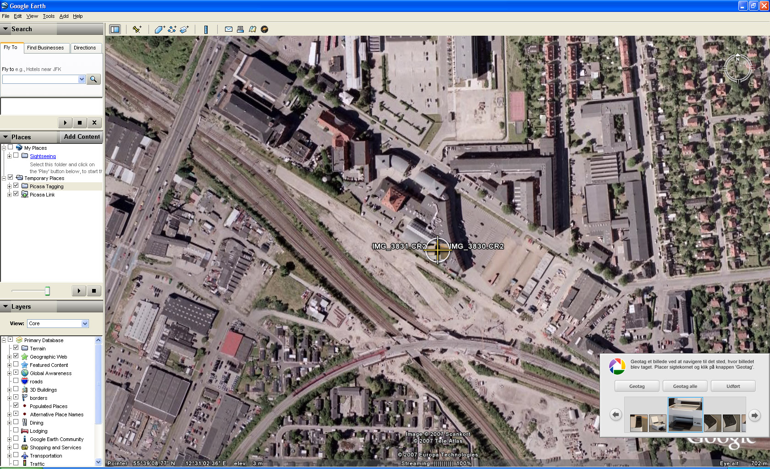Image resolution: width=770 pixels, height=469 pixels.
Task: Open the Tools menu
Action: [49, 16]
